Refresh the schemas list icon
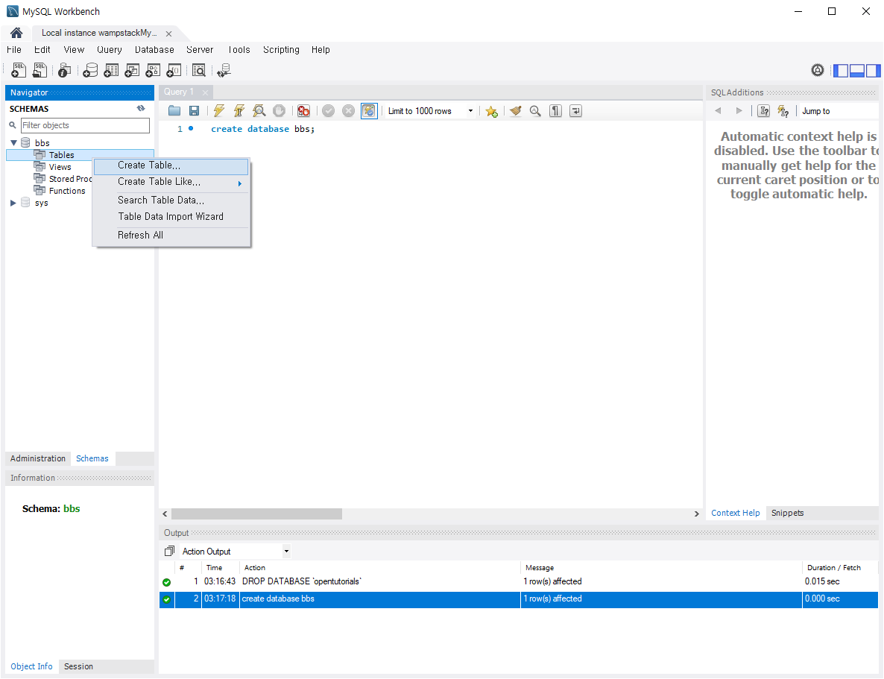Screen dimensions: 884x679 coord(141,108)
